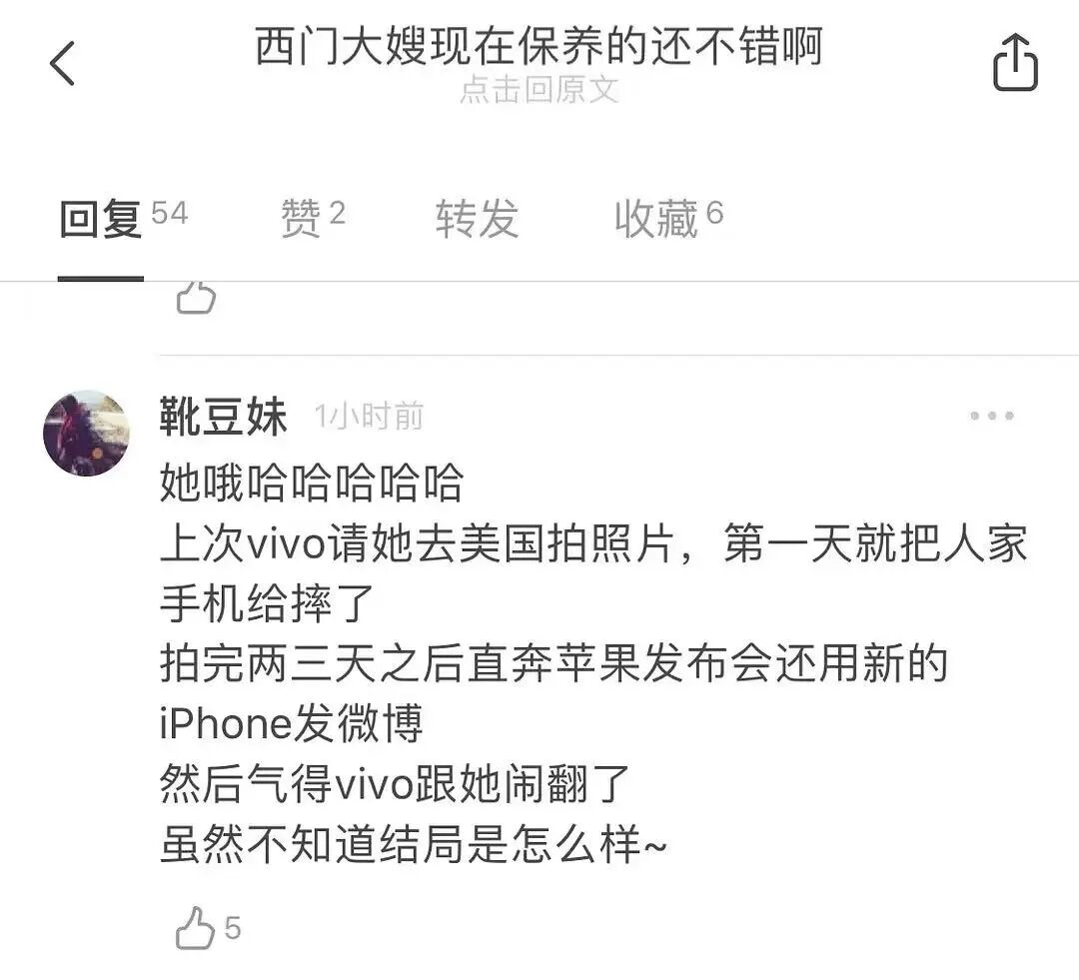Screen dimensions: 1079x980
Task: Tap the 收藏 count 6
Action: 715,214
